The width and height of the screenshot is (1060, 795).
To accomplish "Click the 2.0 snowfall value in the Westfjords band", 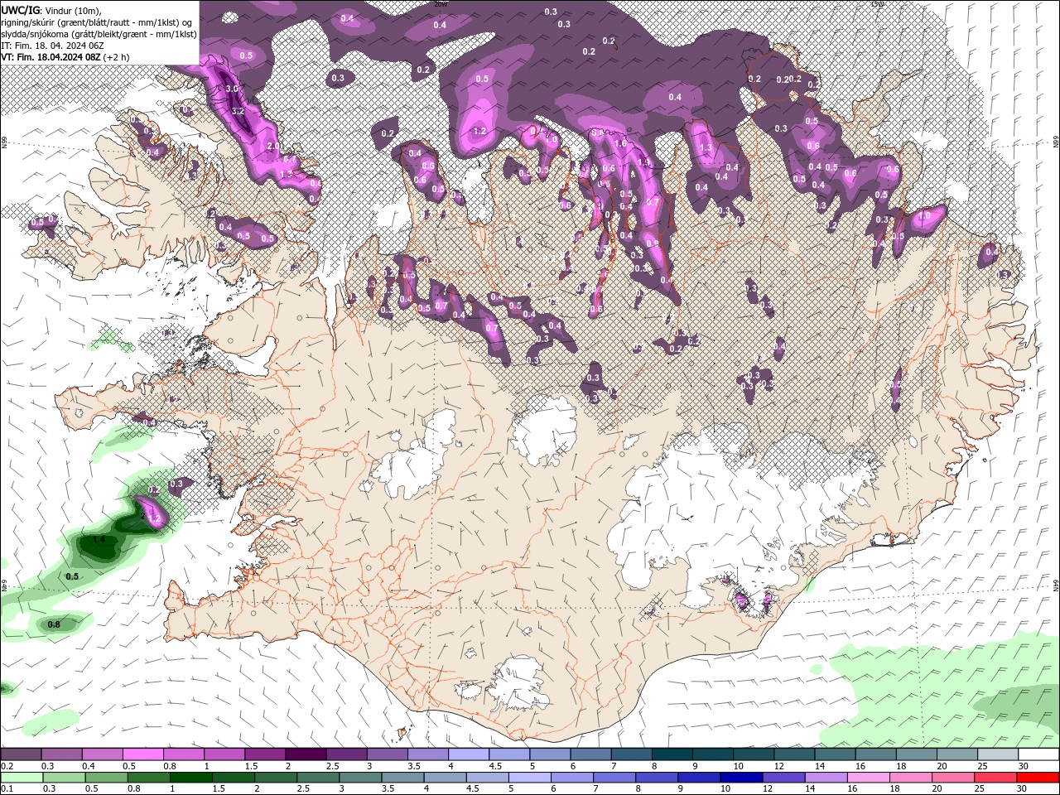I will click(273, 146).
